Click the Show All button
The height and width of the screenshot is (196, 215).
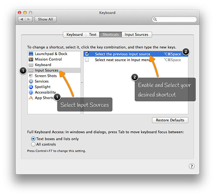46,19
